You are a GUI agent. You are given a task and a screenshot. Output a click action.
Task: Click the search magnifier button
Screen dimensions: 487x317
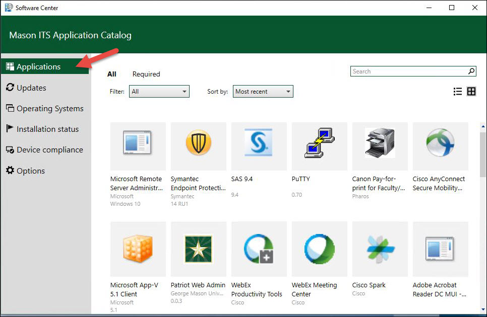click(471, 71)
